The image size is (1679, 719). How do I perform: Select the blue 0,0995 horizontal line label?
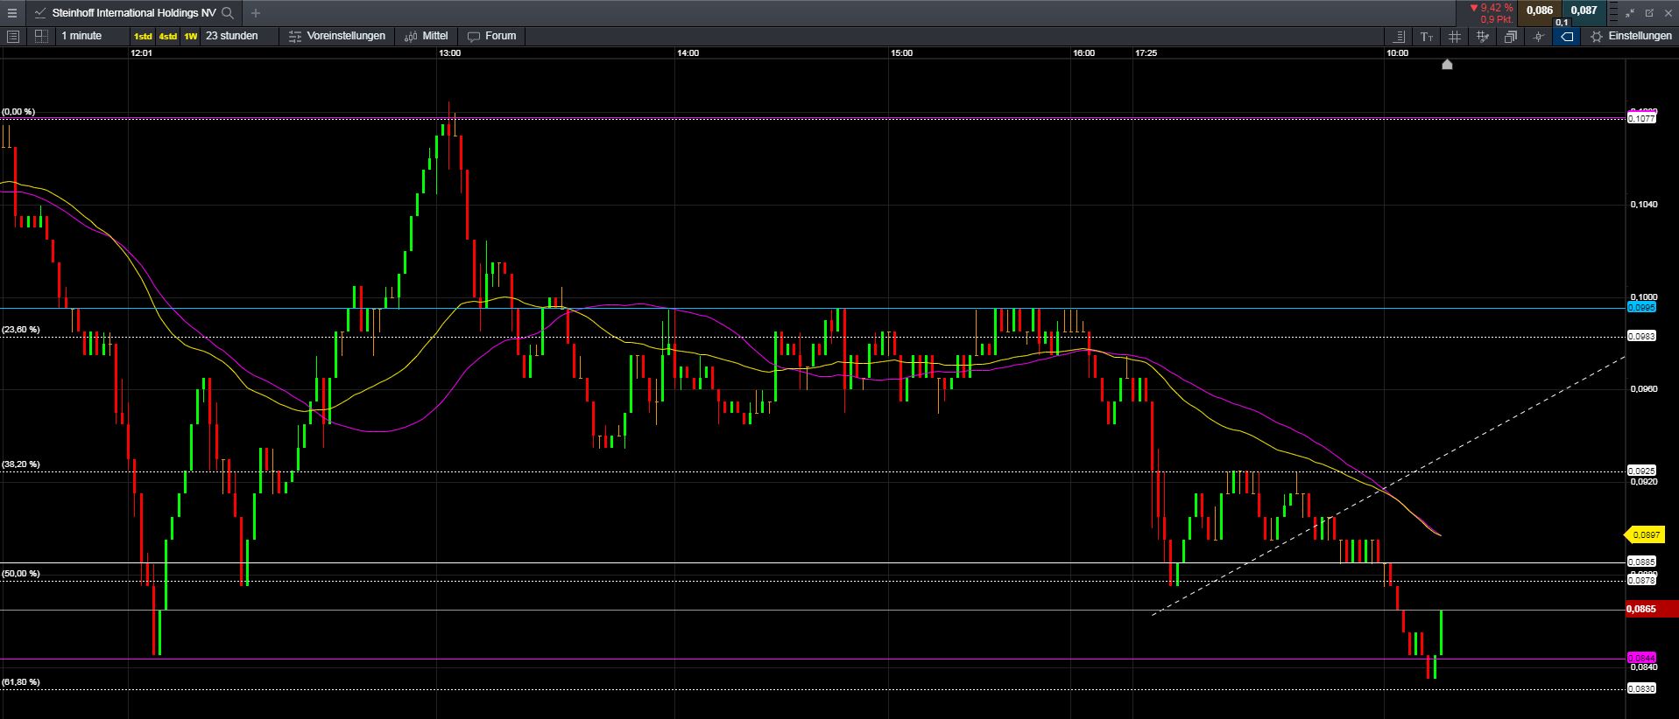click(1640, 308)
